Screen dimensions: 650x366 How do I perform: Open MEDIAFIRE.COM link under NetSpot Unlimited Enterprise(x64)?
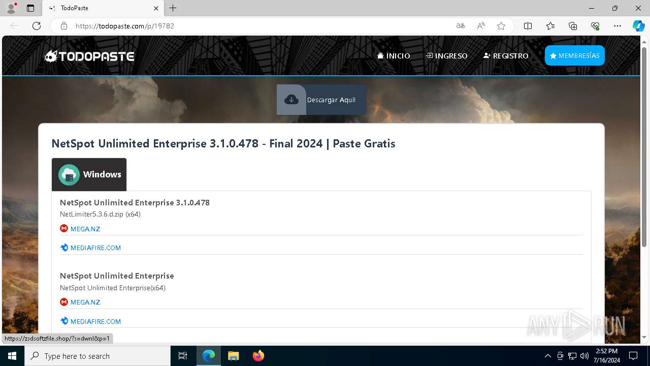(95, 321)
